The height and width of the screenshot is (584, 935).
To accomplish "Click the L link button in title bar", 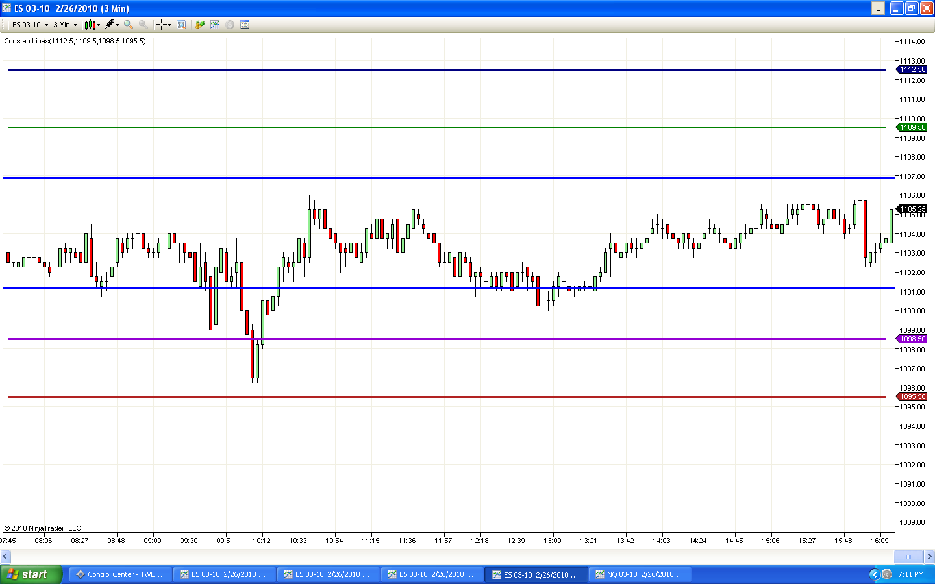I will click(878, 8).
